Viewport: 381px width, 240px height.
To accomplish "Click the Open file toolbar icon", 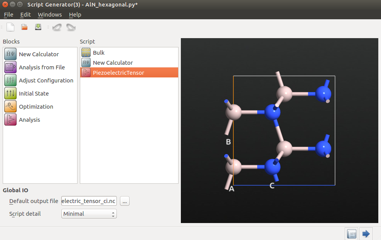I will coord(24,27).
